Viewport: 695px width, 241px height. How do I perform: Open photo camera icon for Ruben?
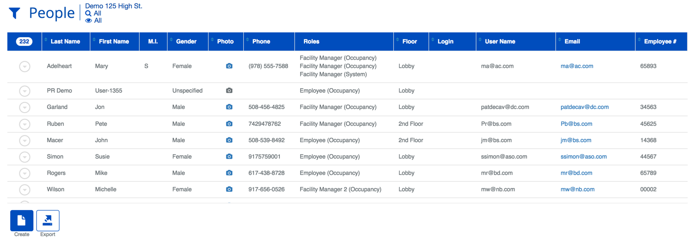(x=229, y=124)
